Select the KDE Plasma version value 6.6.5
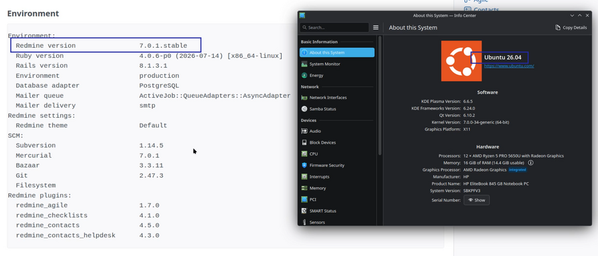The width and height of the screenshot is (598, 256). click(468, 102)
